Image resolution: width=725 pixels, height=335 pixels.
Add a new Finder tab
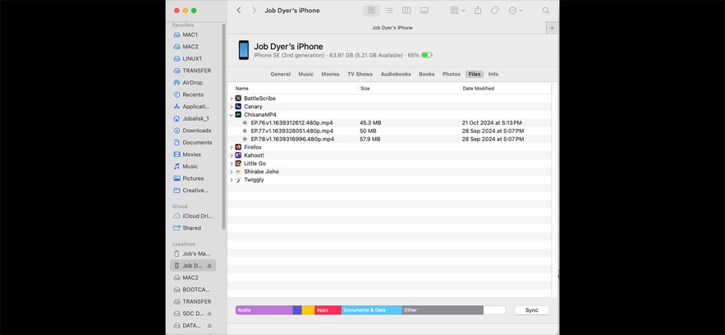[552, 28]
